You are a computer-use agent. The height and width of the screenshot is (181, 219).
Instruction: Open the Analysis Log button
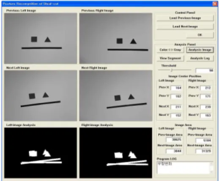coord(200,58)
